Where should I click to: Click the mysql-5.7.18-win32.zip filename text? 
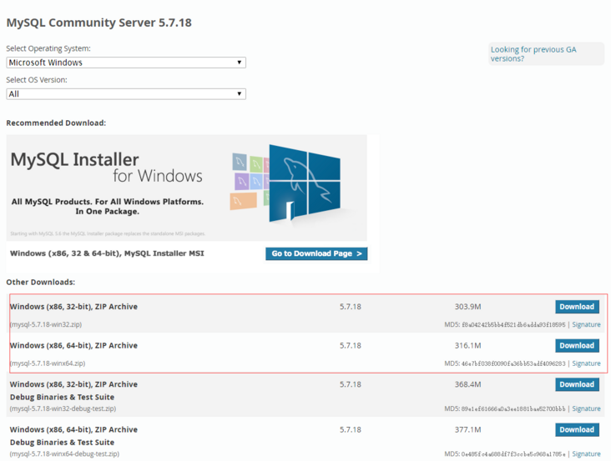point(46,324)
